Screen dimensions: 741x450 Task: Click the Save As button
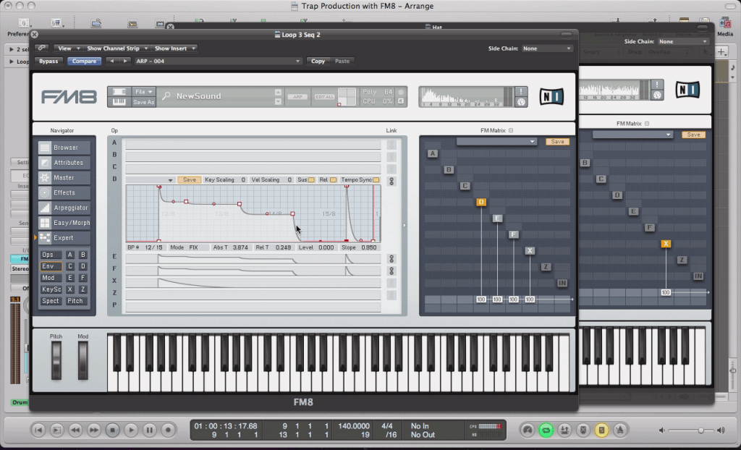[x=144, y=102]
